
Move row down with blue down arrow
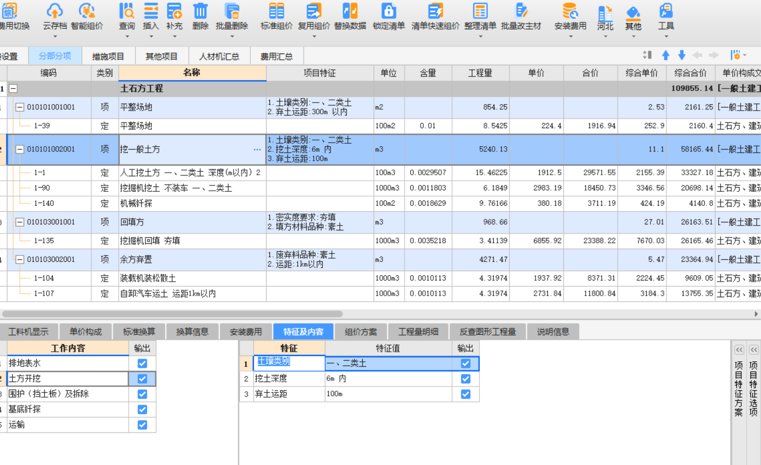click(x=682, y=55)
